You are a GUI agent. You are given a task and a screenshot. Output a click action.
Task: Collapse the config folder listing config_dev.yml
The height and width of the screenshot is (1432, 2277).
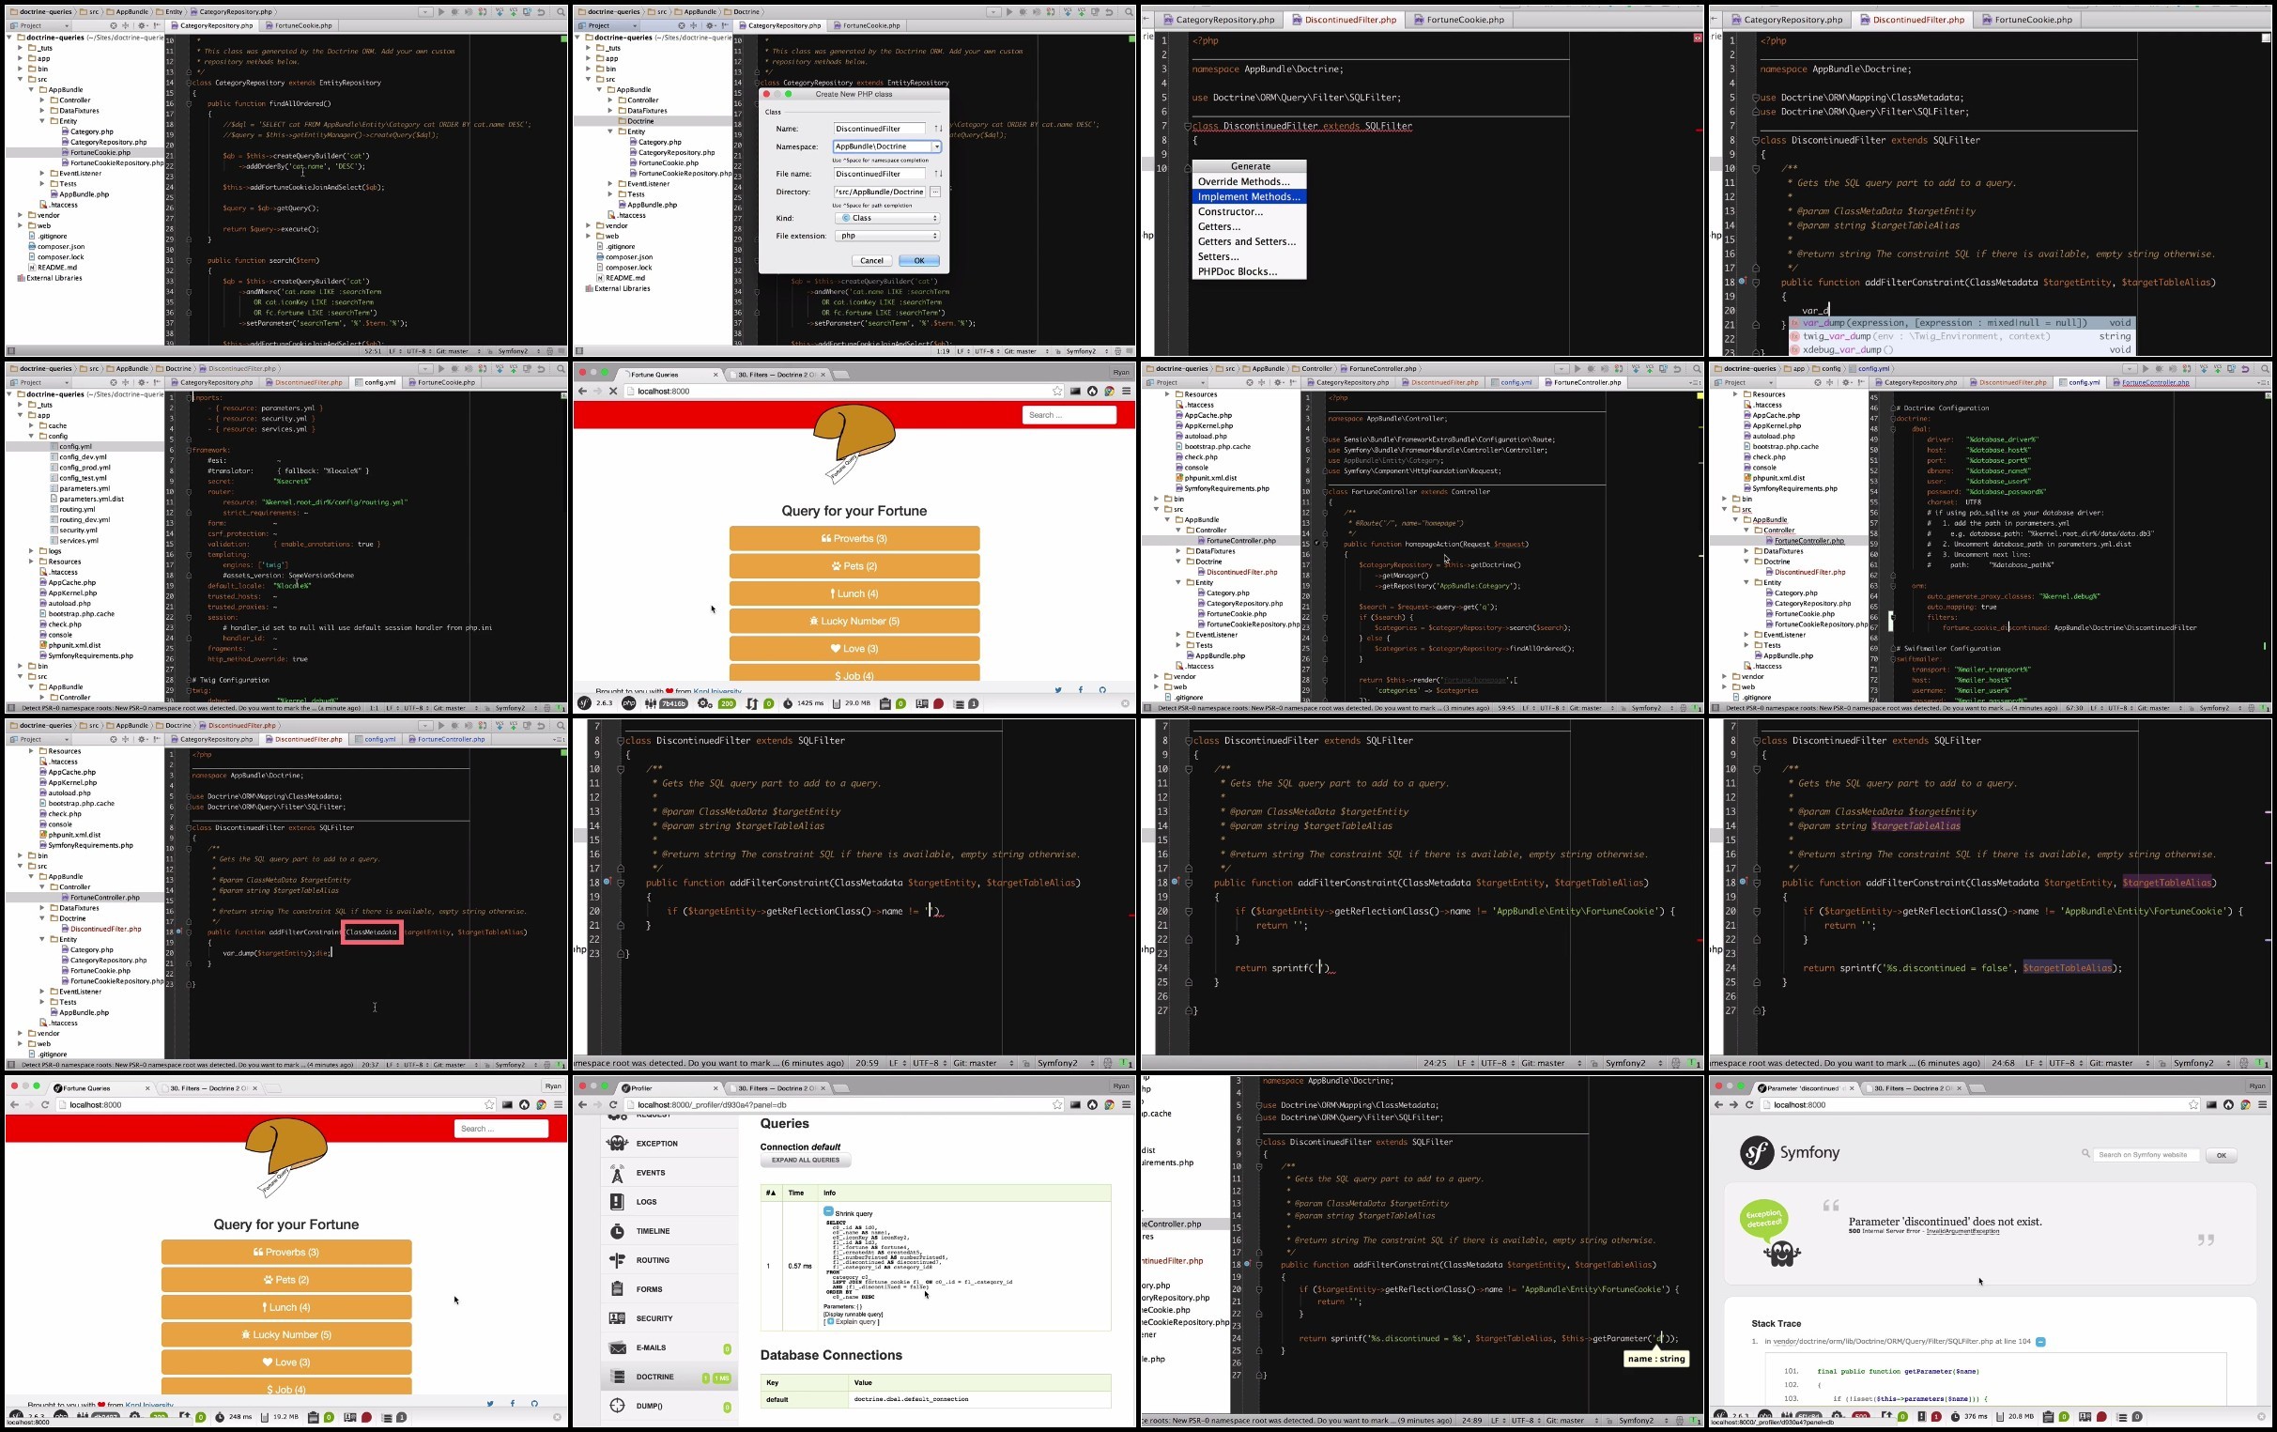coord(31,436)
